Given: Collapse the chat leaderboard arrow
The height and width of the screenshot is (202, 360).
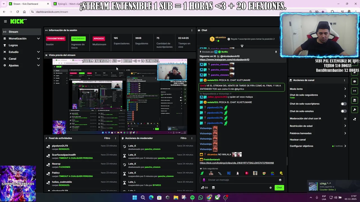Looking at the screenshot, I should [x=242, y=46].
